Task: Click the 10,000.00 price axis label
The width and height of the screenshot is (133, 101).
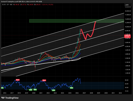Action: tap(128, 27)
